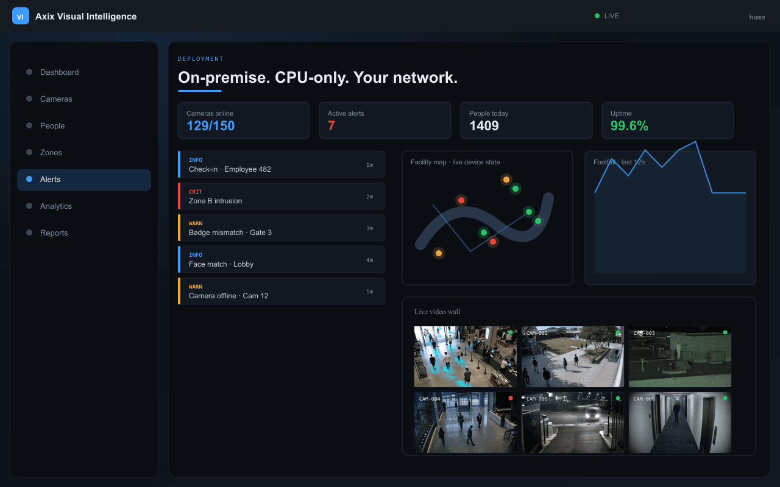The width and height of the screenshot is (780, 487).
Task: Click the Live video wall heading
Action: (438, 312)
